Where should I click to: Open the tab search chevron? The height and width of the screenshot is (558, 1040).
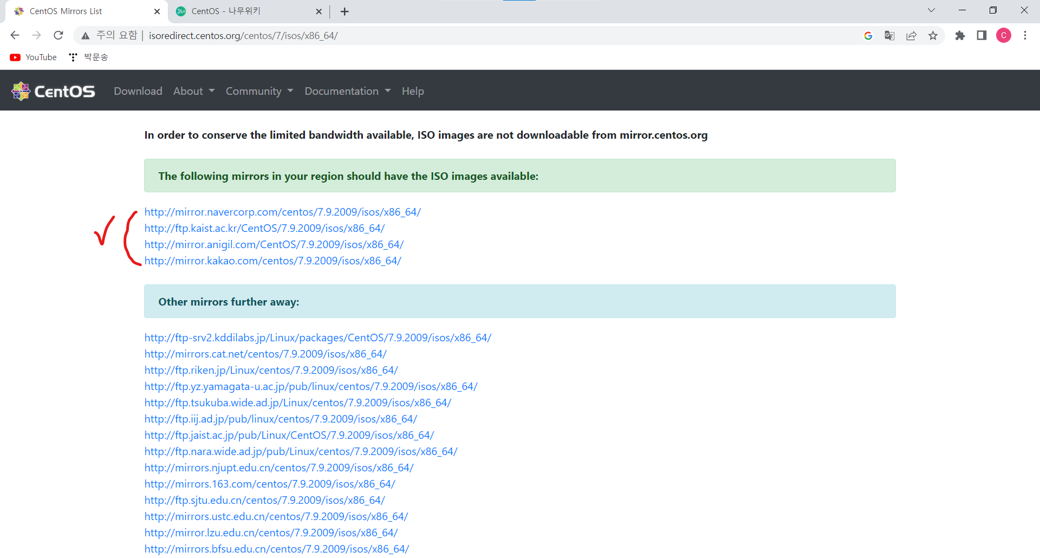(x=931, y=10)
